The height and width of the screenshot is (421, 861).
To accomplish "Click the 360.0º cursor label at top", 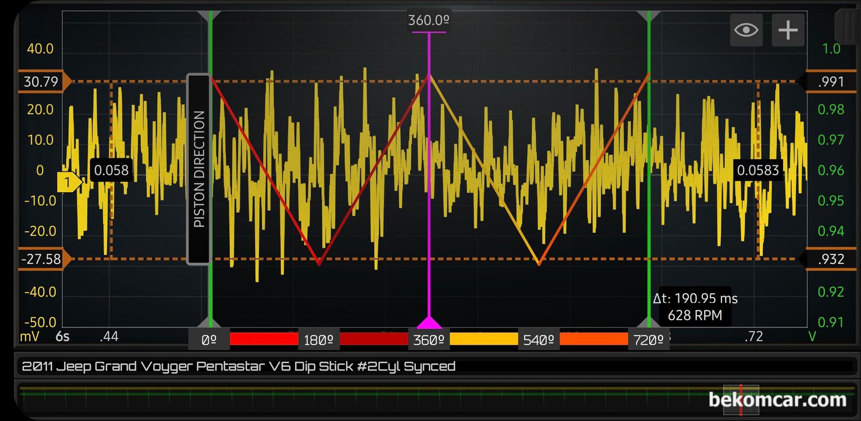I will click(x=429, y=20).
